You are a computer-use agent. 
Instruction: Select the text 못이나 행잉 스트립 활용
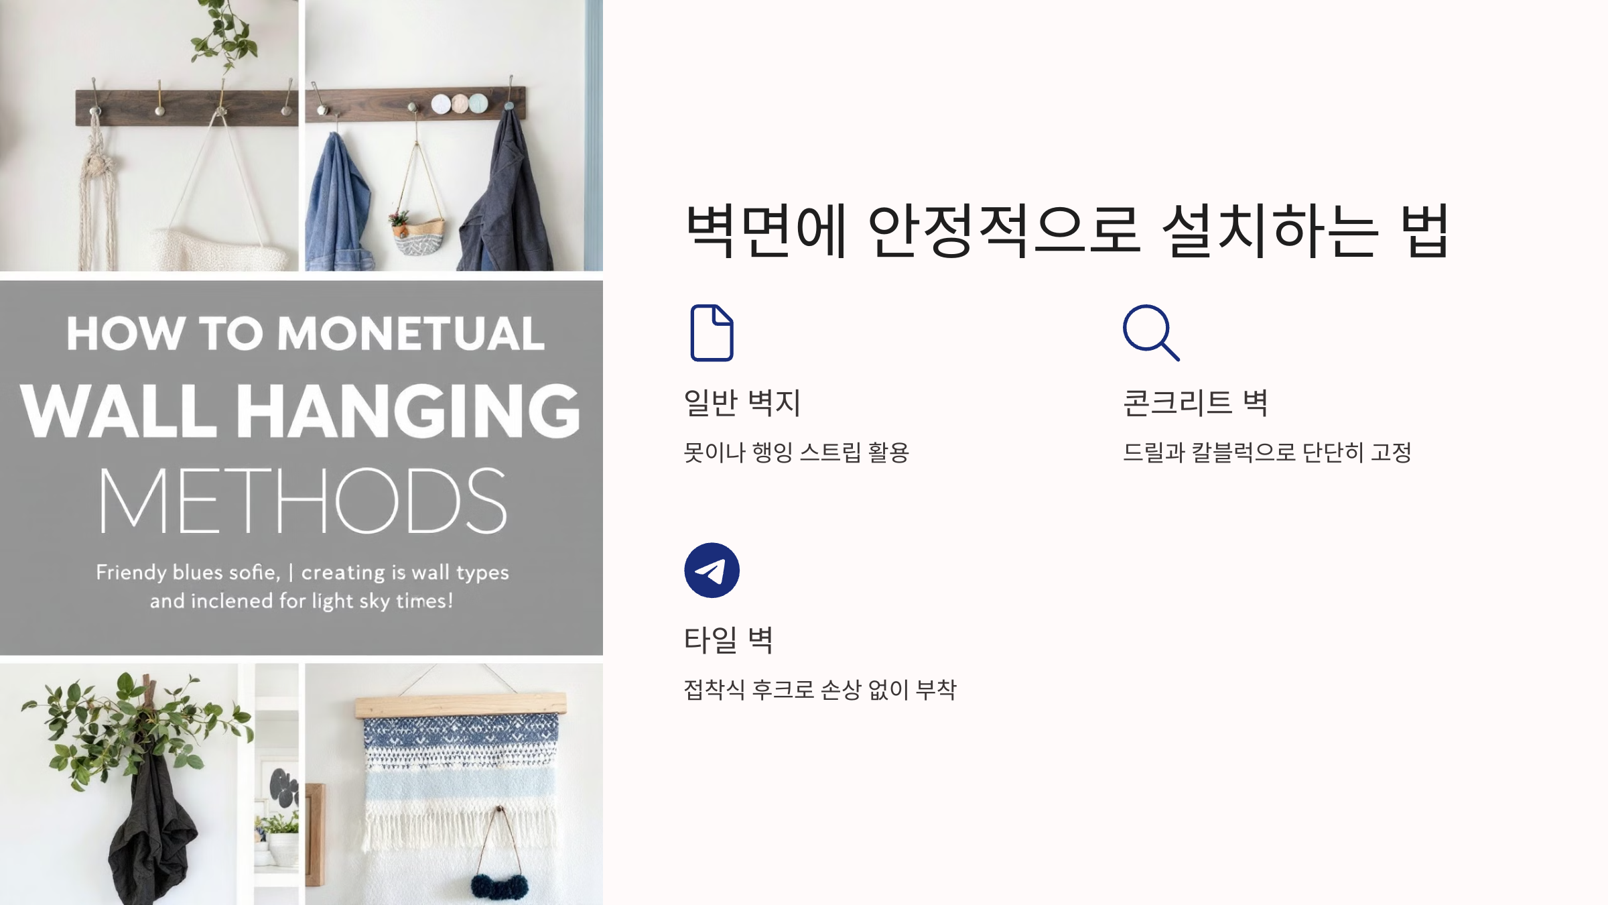pos(797,452)
